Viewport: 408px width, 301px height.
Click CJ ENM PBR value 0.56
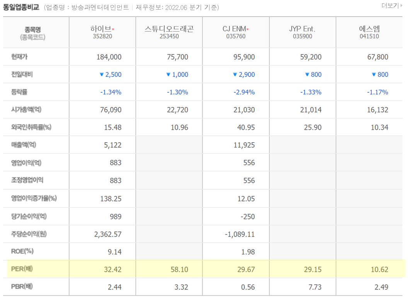(x=248, y=287)
